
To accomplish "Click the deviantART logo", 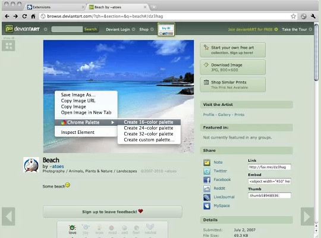I will tap(23, 29).
